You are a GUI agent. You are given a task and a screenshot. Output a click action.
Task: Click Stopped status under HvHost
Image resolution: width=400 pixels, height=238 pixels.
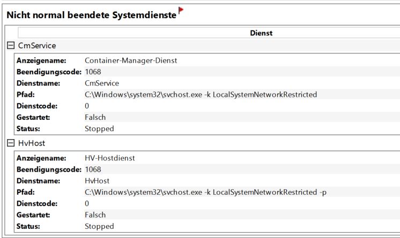tap(99, 227)
